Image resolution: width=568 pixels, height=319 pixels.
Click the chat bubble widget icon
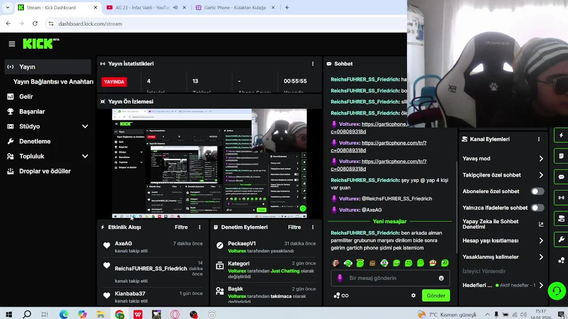561,177
